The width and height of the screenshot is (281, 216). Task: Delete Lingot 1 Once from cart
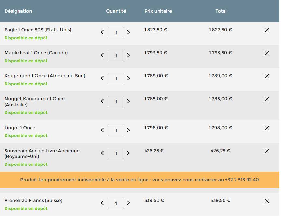click(x=267, y=128)
